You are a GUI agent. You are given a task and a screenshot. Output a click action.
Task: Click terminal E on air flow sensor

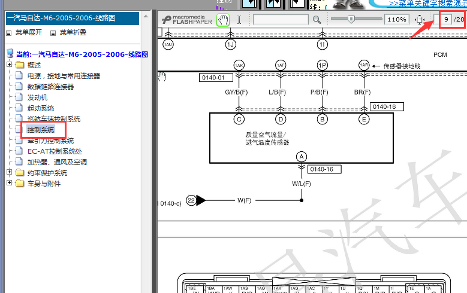click(364, 120)
